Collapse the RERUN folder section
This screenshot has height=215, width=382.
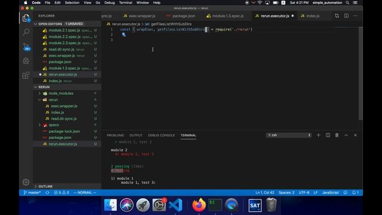pos(36,87)
